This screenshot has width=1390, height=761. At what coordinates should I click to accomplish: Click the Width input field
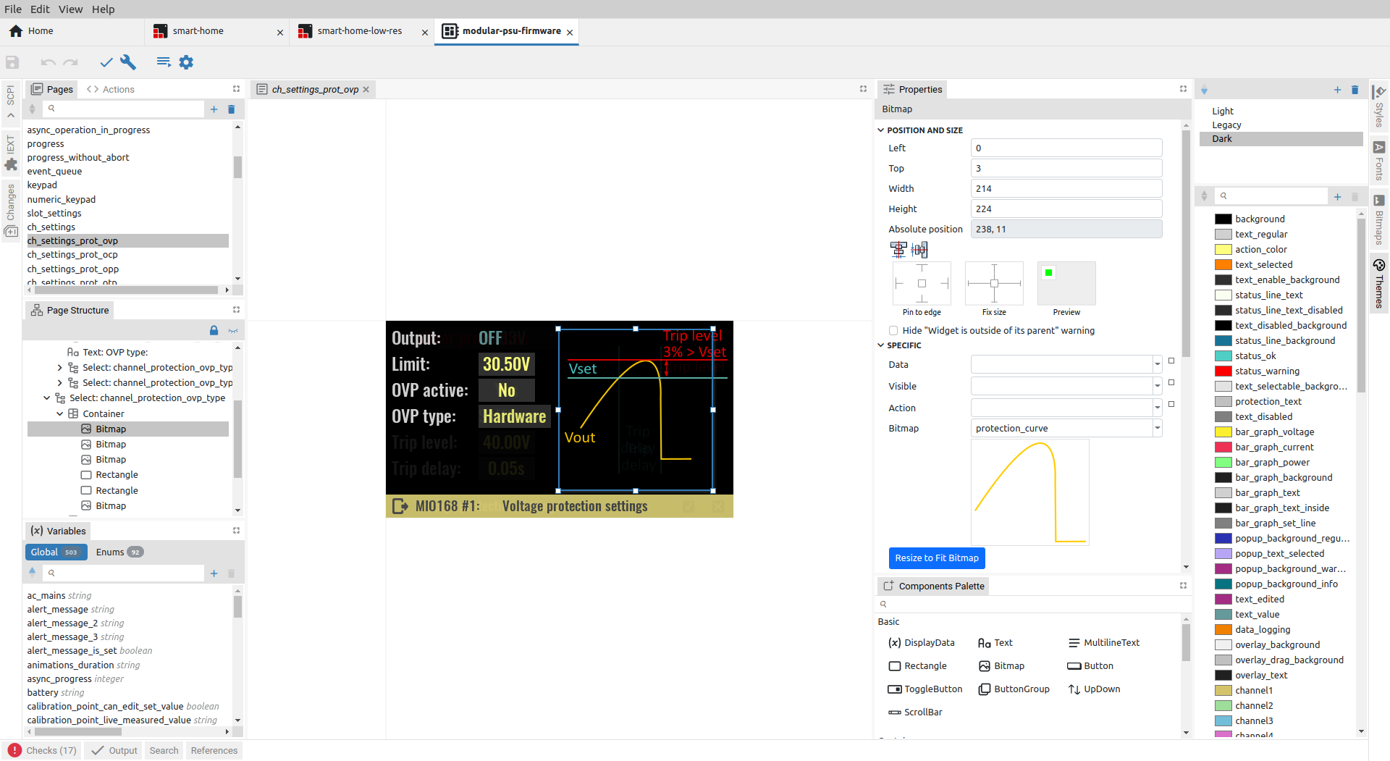tap(1066, 189)
